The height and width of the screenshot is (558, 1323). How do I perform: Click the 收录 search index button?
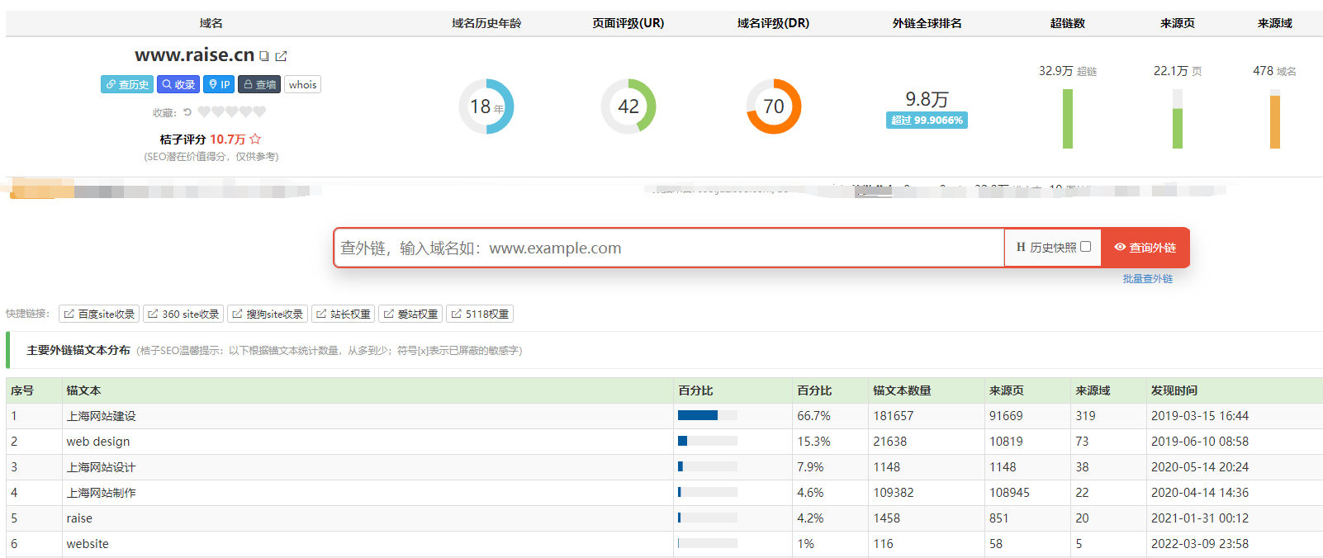click(x=178, y=84)
